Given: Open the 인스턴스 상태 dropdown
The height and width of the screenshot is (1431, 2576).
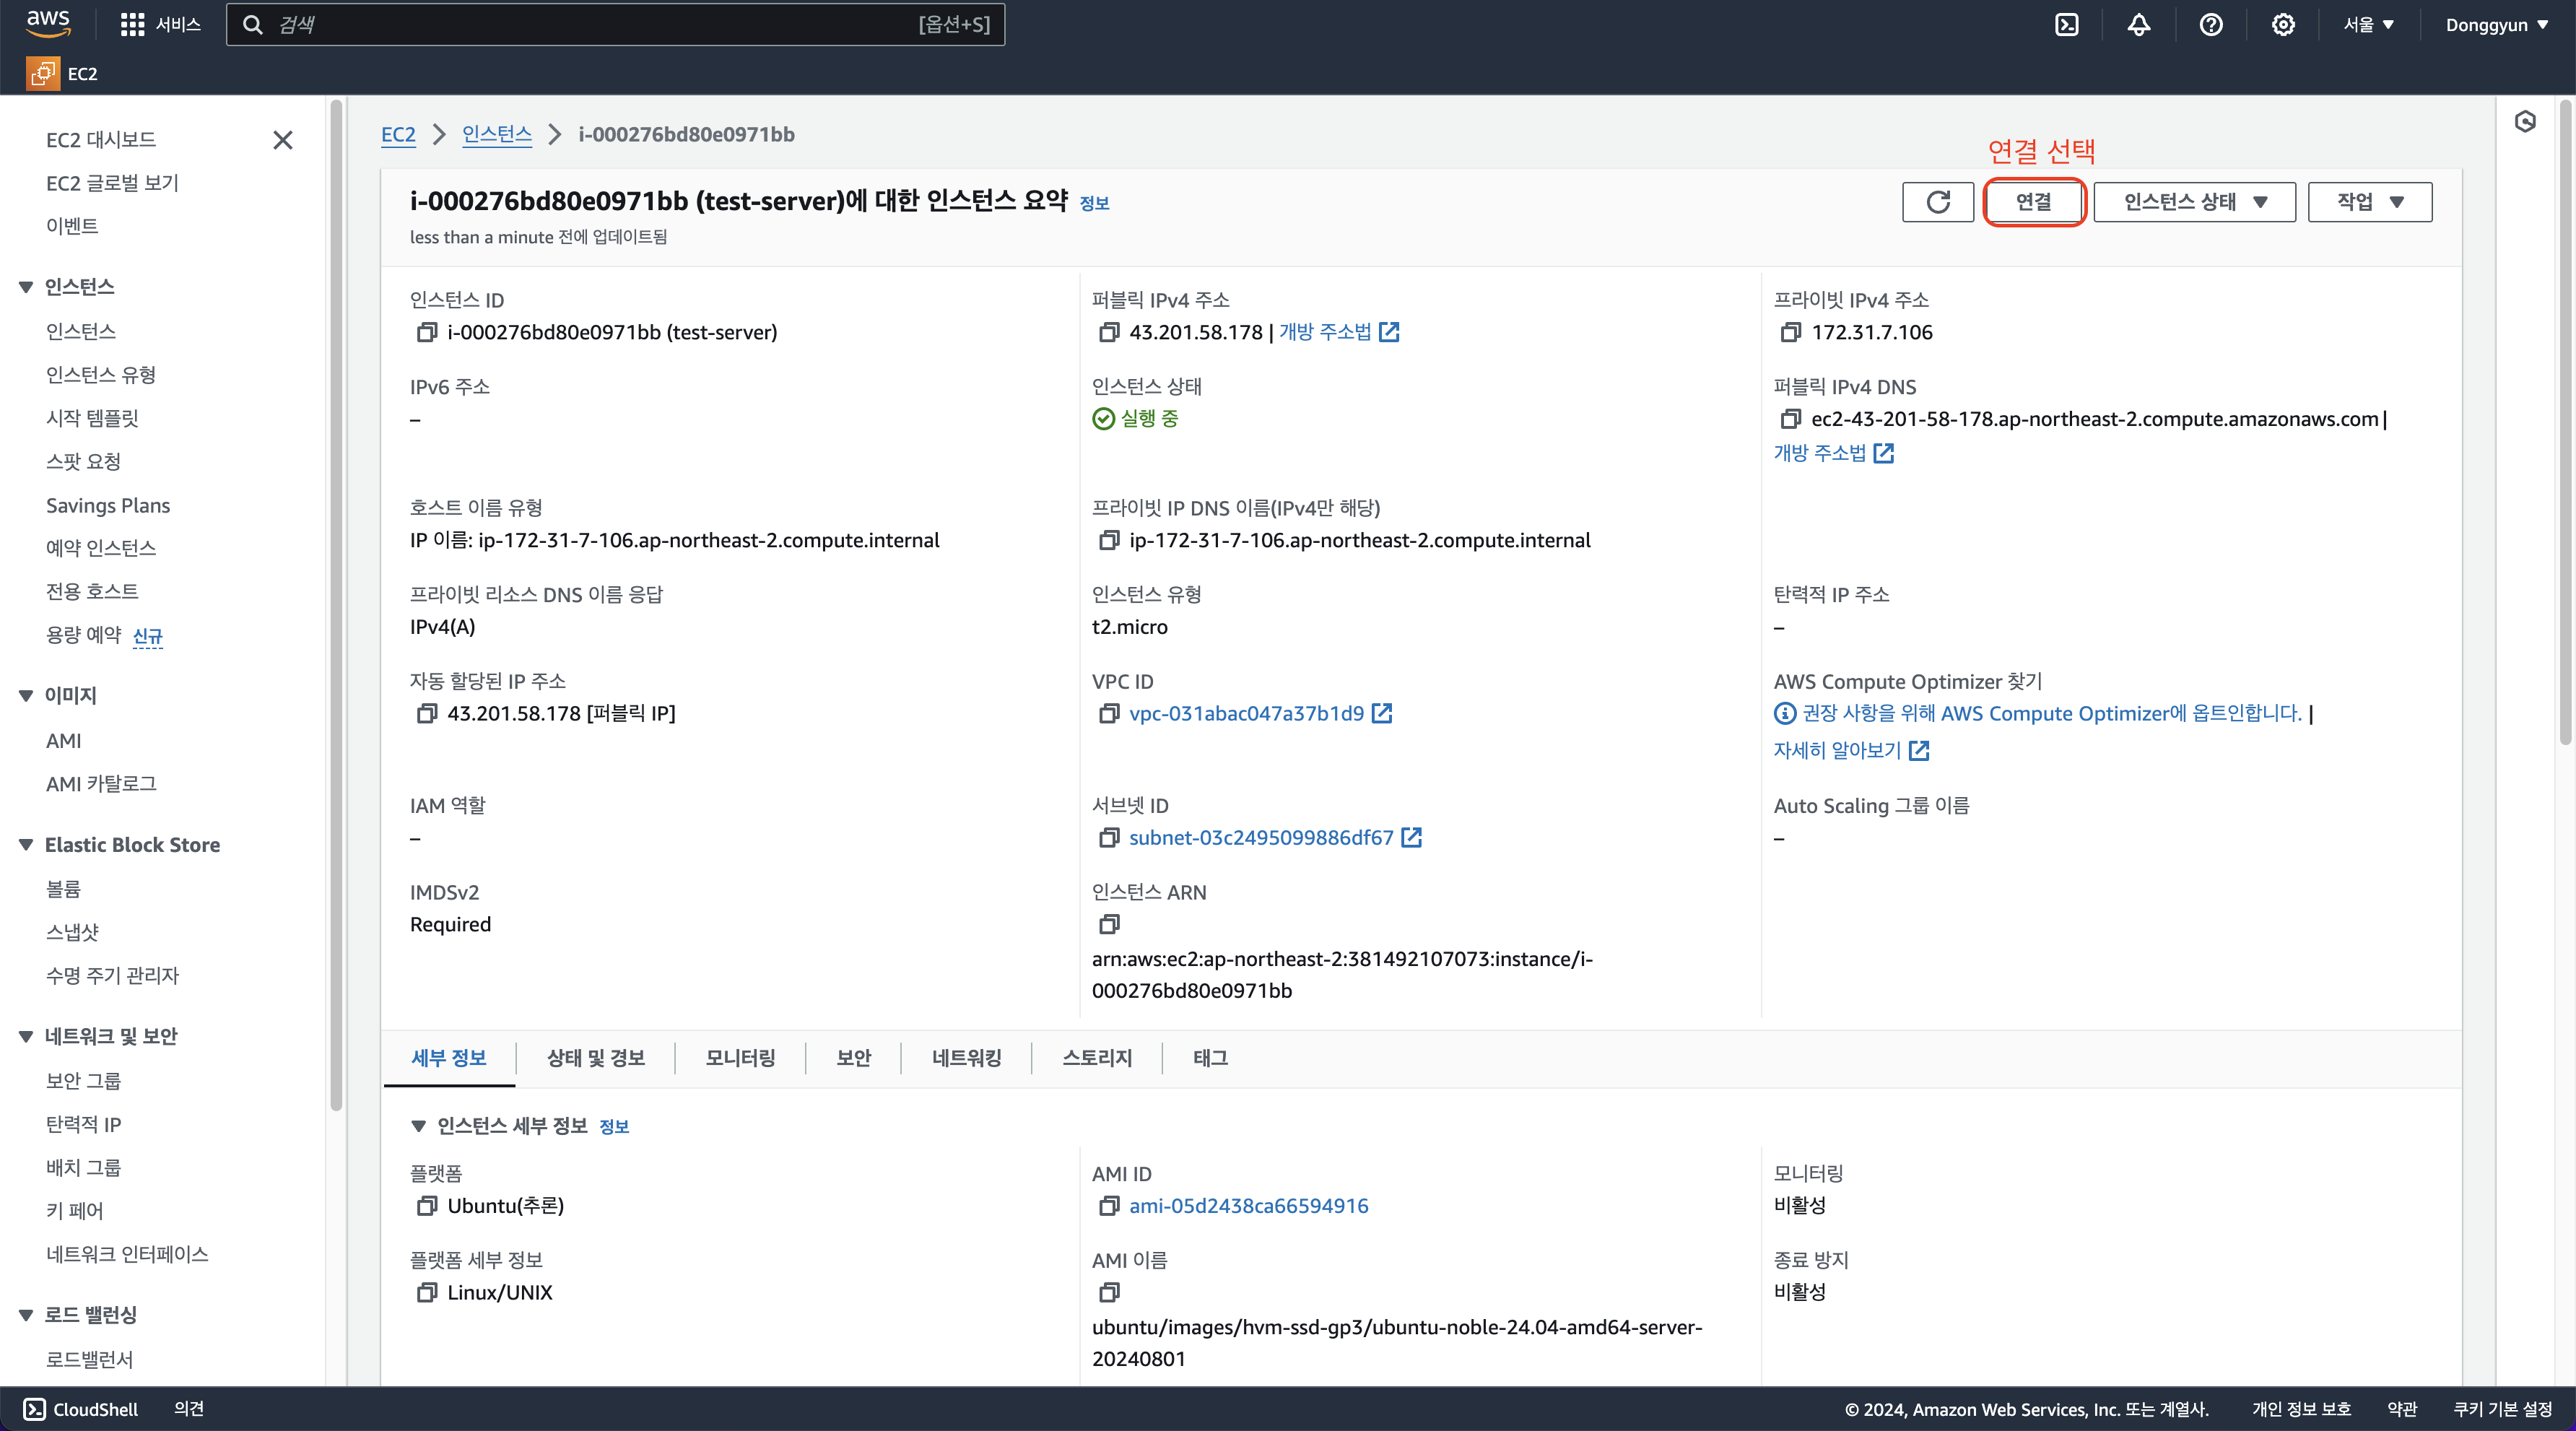Looking at the screenshot, I should (x=2194, y=202).
